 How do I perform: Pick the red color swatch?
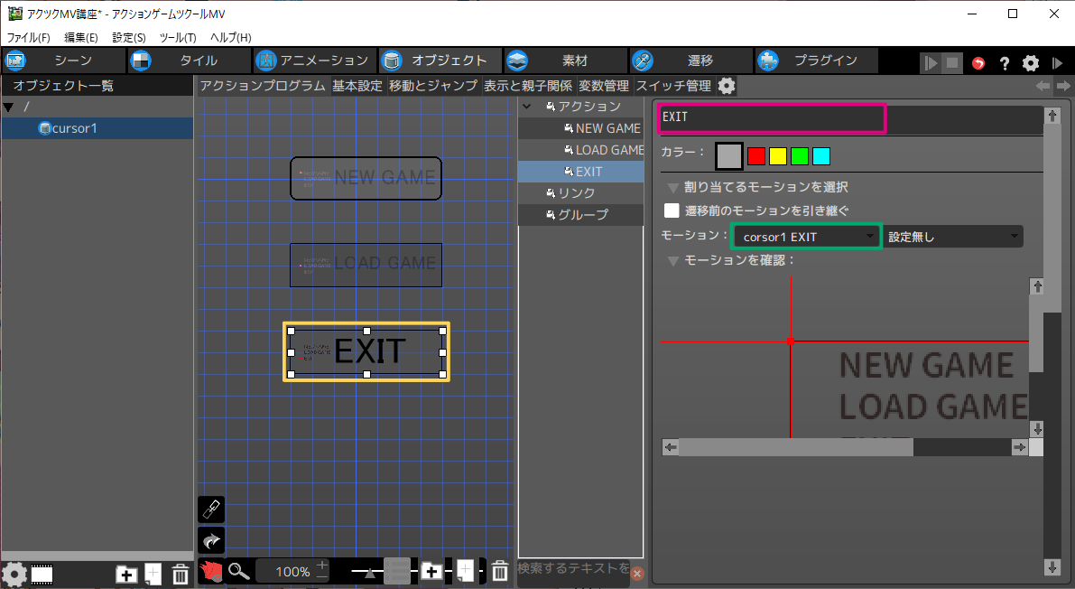756,156
